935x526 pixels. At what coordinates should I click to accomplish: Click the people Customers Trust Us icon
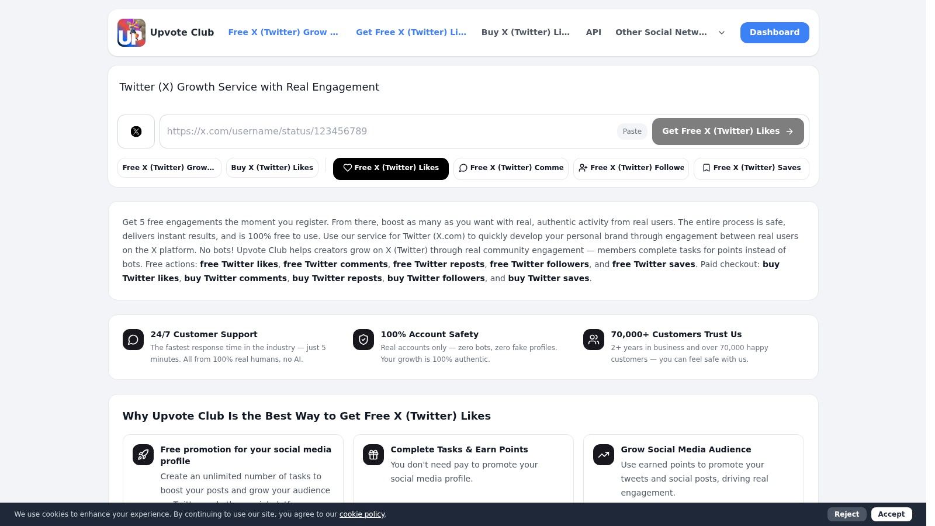pos(594,340)
